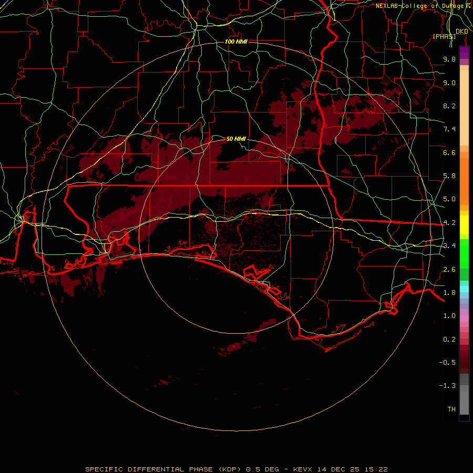Click the 2.6 legend value

[x=449, y=270]
